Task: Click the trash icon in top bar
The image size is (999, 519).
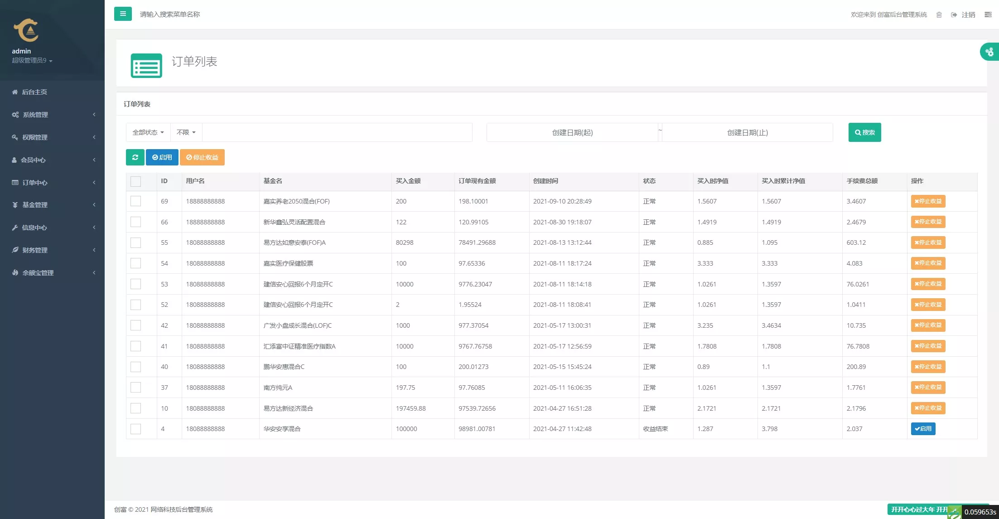Action: pos(939,15)
